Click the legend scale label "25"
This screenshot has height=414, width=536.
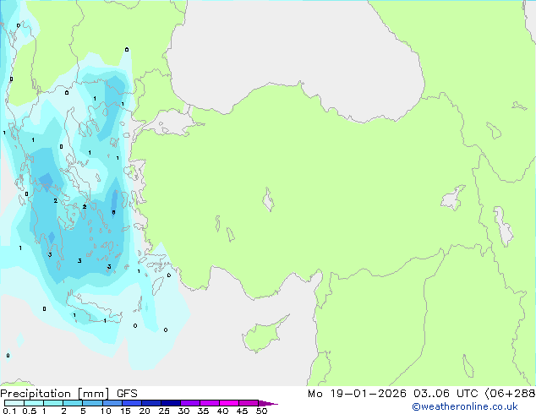[164, 411]
